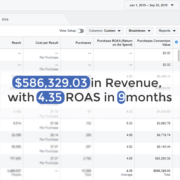Viewport: 180px width, 180px height.
Task: Click the Purchases column header
Action: coord(83,43)
